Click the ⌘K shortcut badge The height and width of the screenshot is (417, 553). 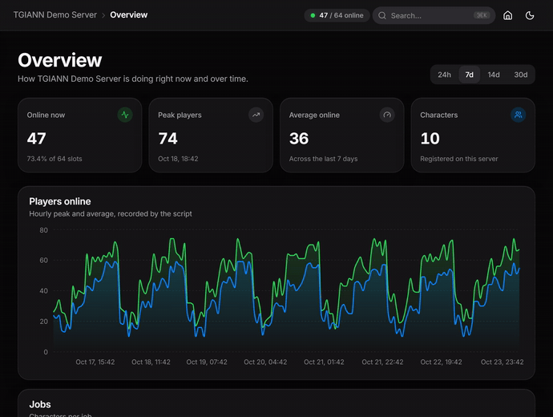(482, 15)
